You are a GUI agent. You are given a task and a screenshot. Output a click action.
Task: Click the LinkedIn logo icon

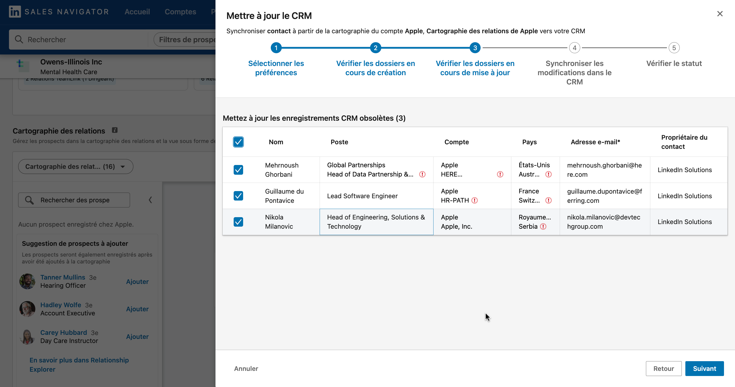tap(15, 12)
